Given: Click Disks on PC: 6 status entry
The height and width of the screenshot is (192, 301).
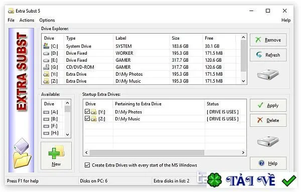Looking at the screenshot, I should pos(94,181).
